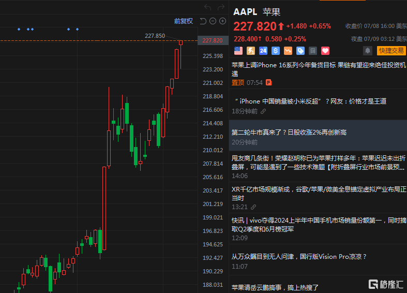Open the bell price alert icon
This screenshot has width=407, height=293.
pyautogui.click(x=368, y=51)
